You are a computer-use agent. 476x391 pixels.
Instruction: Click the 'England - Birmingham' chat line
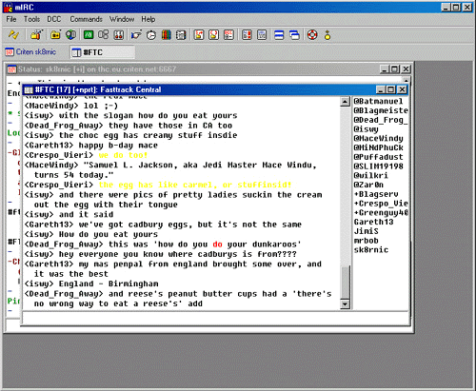[109, 283]
